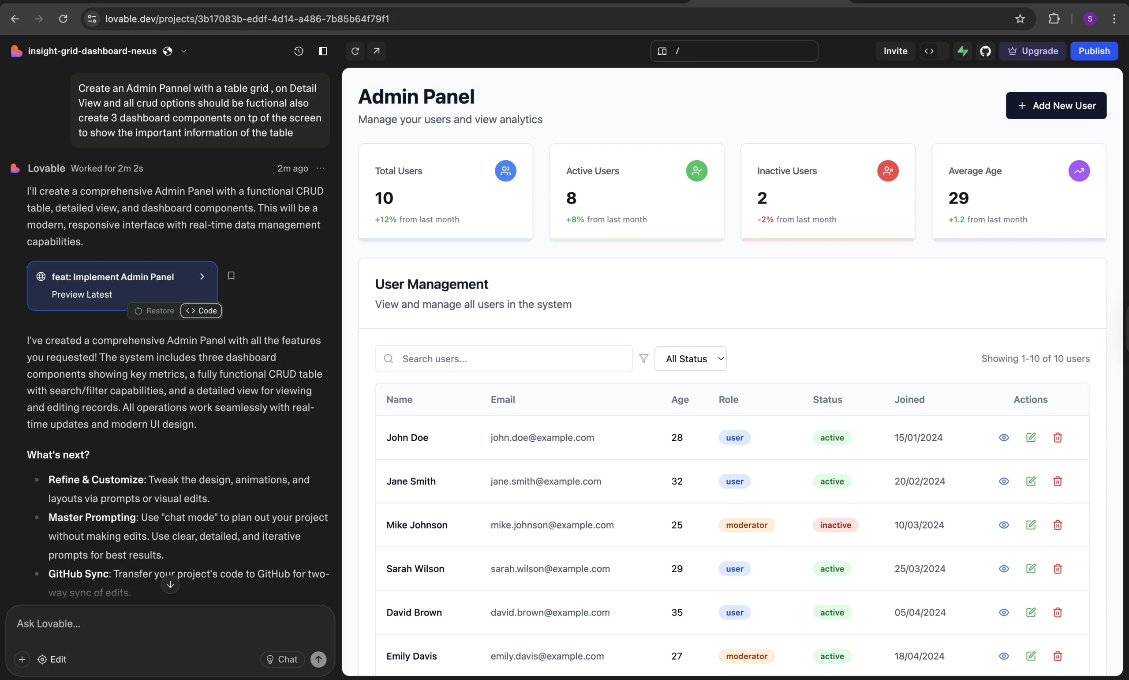Click scroll-to-bottom arrow in chat
This screenshot has width=1129, height=680.
(170, 585)
